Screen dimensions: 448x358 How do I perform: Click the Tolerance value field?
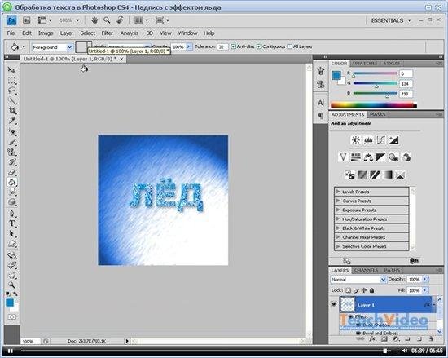pyautogui.click(x=222, y=46)
